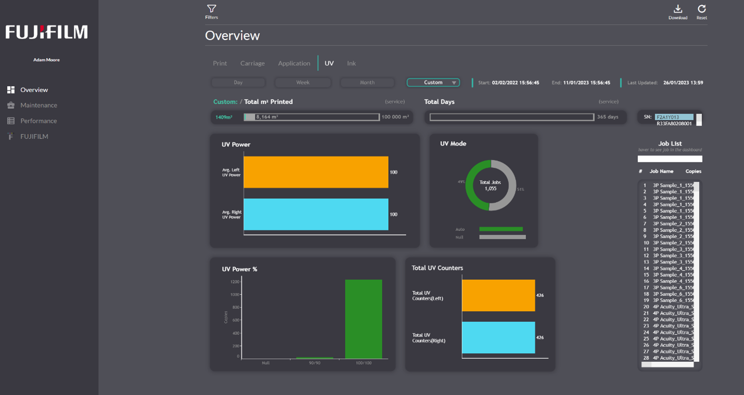Select the Day time range option
The height and width of the screenshot is (395, 744).
click(x=238, y=82)
